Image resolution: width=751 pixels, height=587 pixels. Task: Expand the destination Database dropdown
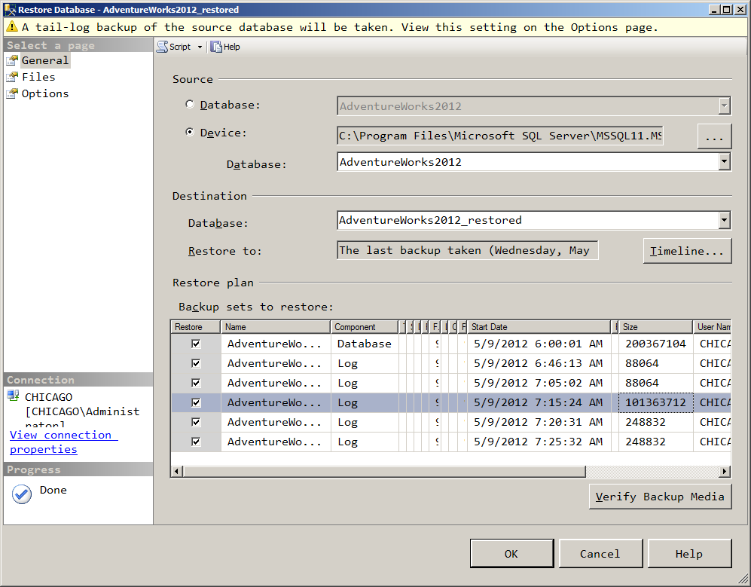(724, 221)
